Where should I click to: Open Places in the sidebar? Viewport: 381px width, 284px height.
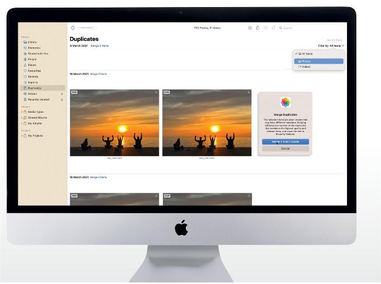tap(31, 65)
